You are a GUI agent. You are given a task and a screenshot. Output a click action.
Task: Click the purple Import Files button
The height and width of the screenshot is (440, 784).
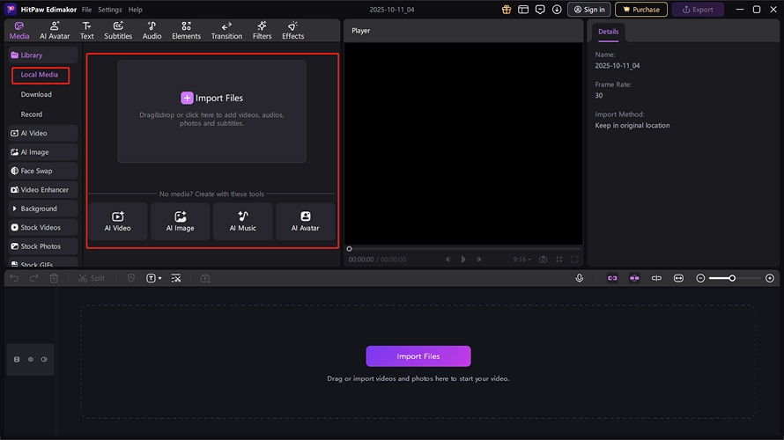(418, 356)
